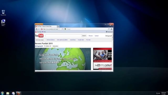
Task: Open the search engine selector icon
Action: (x=65, y=29)
